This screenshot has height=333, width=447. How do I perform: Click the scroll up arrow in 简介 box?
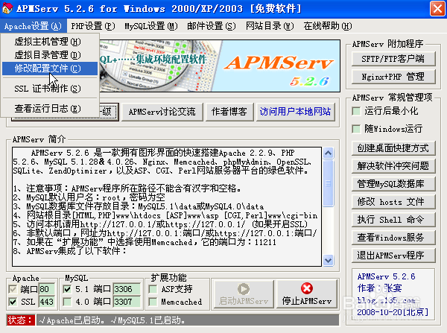pyautogui.click(x=329, y=153)
